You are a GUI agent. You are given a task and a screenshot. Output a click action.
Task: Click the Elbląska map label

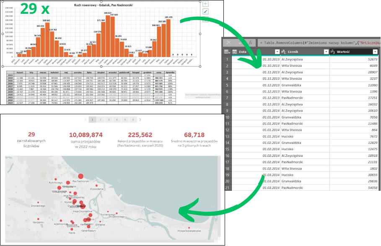point(100,225)
